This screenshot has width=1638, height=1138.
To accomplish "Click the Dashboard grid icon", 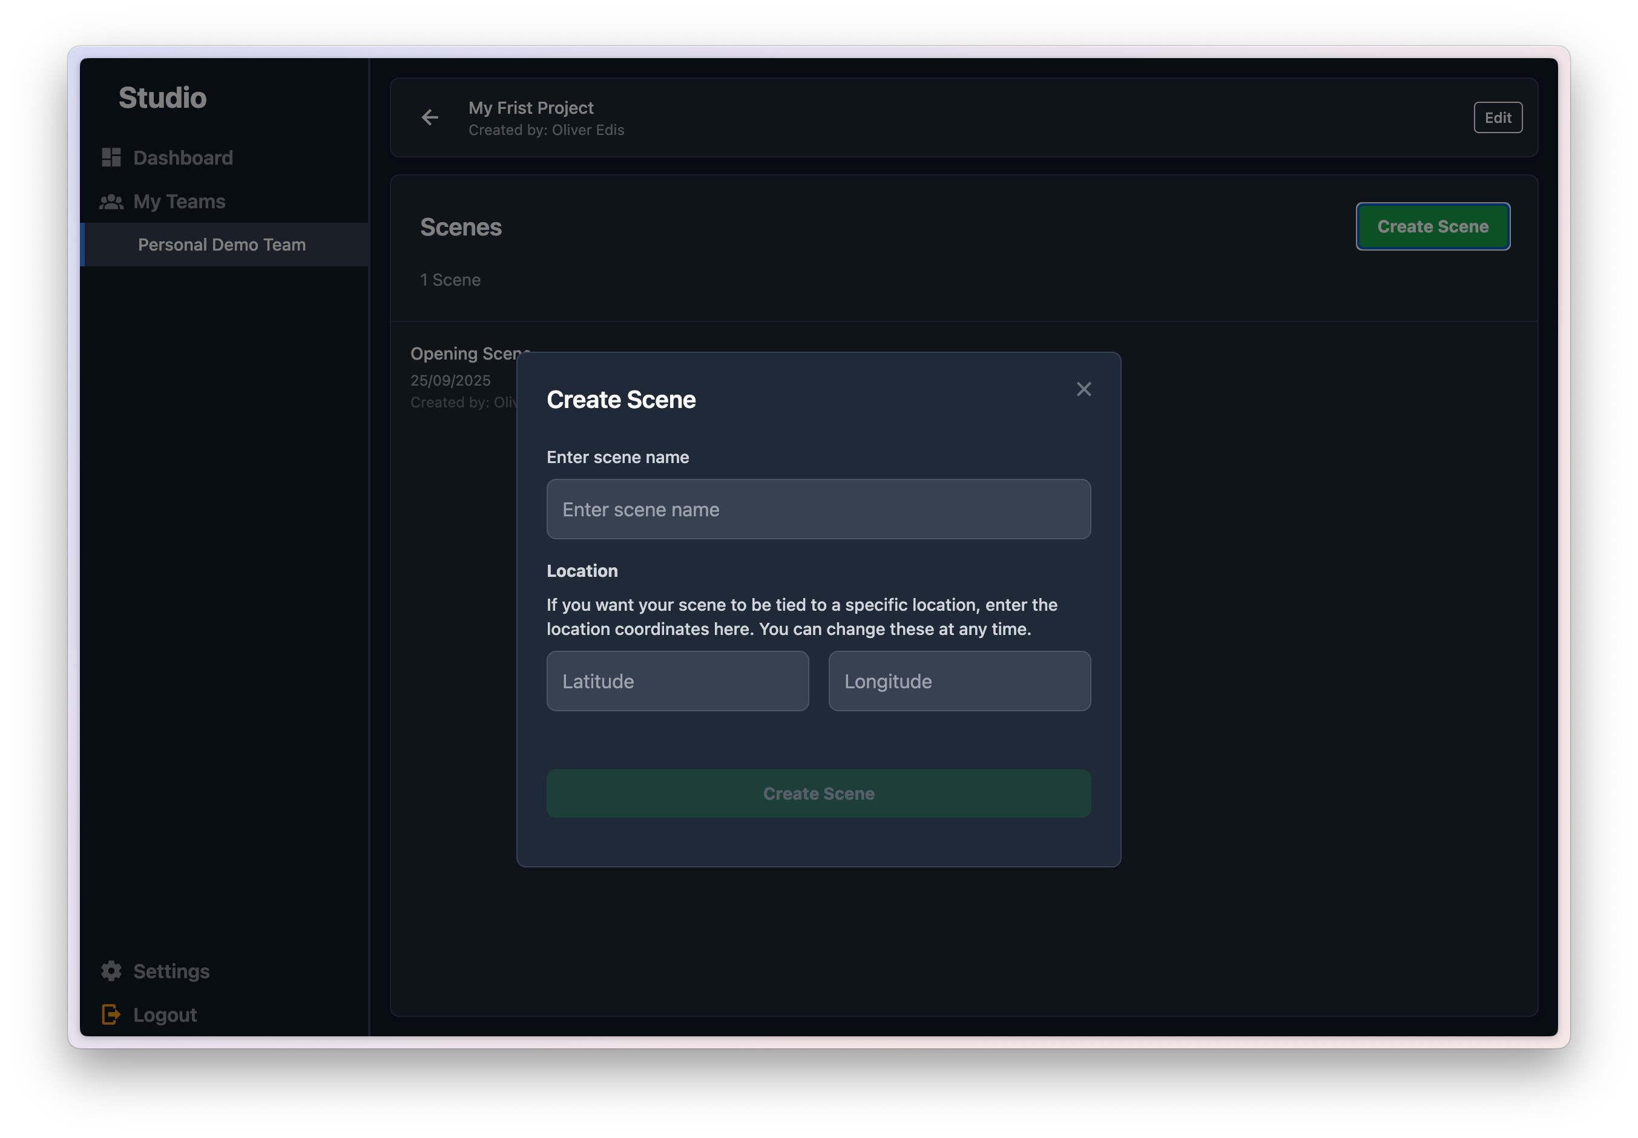I will click(x=111, y=157).
